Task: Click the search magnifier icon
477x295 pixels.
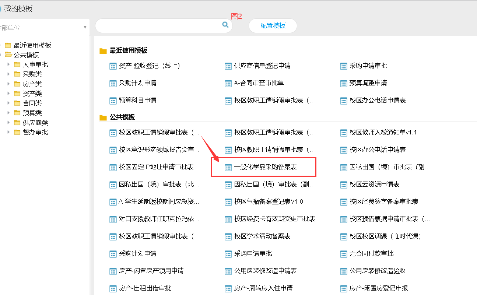Action: point(225,25)
